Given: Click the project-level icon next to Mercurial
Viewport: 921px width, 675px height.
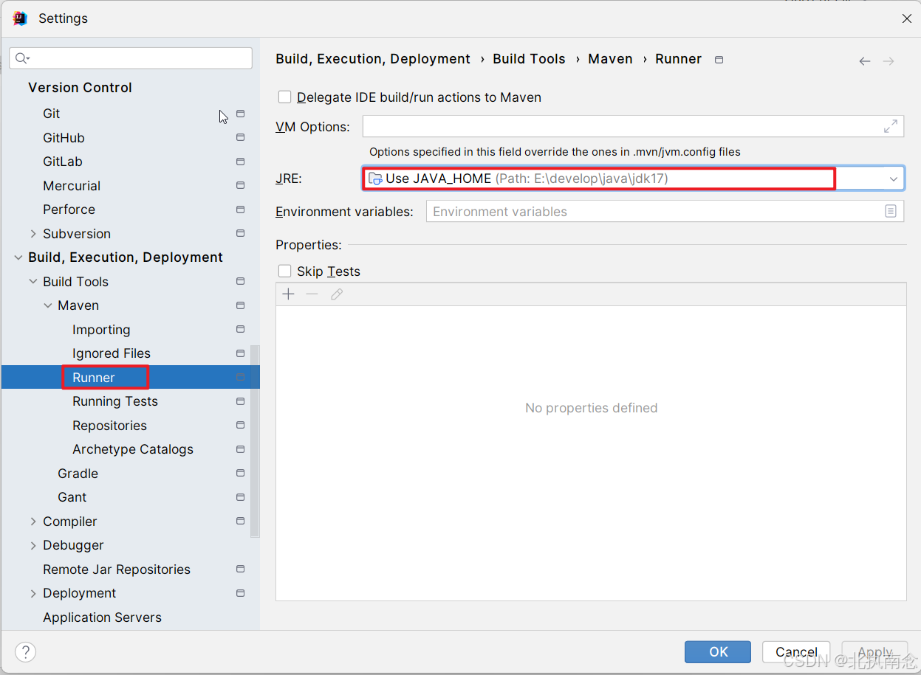Looking at the screenshot, I should 240,186.
